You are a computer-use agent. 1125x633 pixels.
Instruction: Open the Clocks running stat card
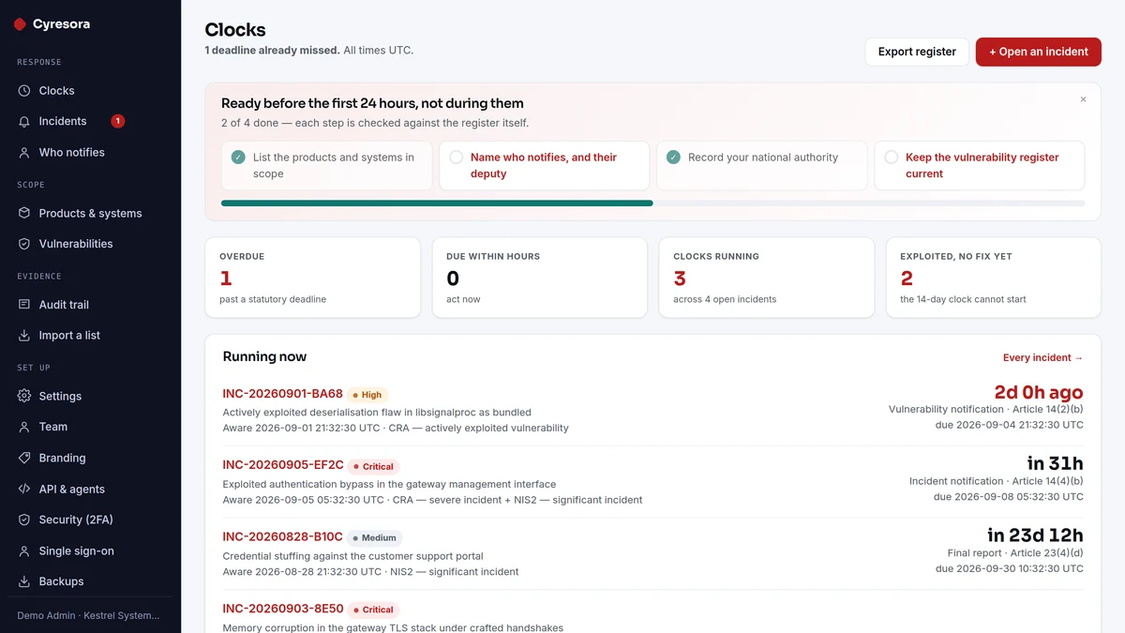[x=767, y=278]
